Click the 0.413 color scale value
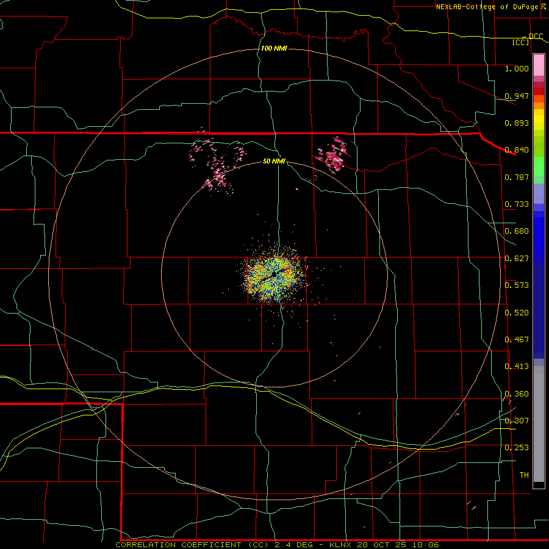The height and width of the screenshot is (549, 549). coord(517,367)
